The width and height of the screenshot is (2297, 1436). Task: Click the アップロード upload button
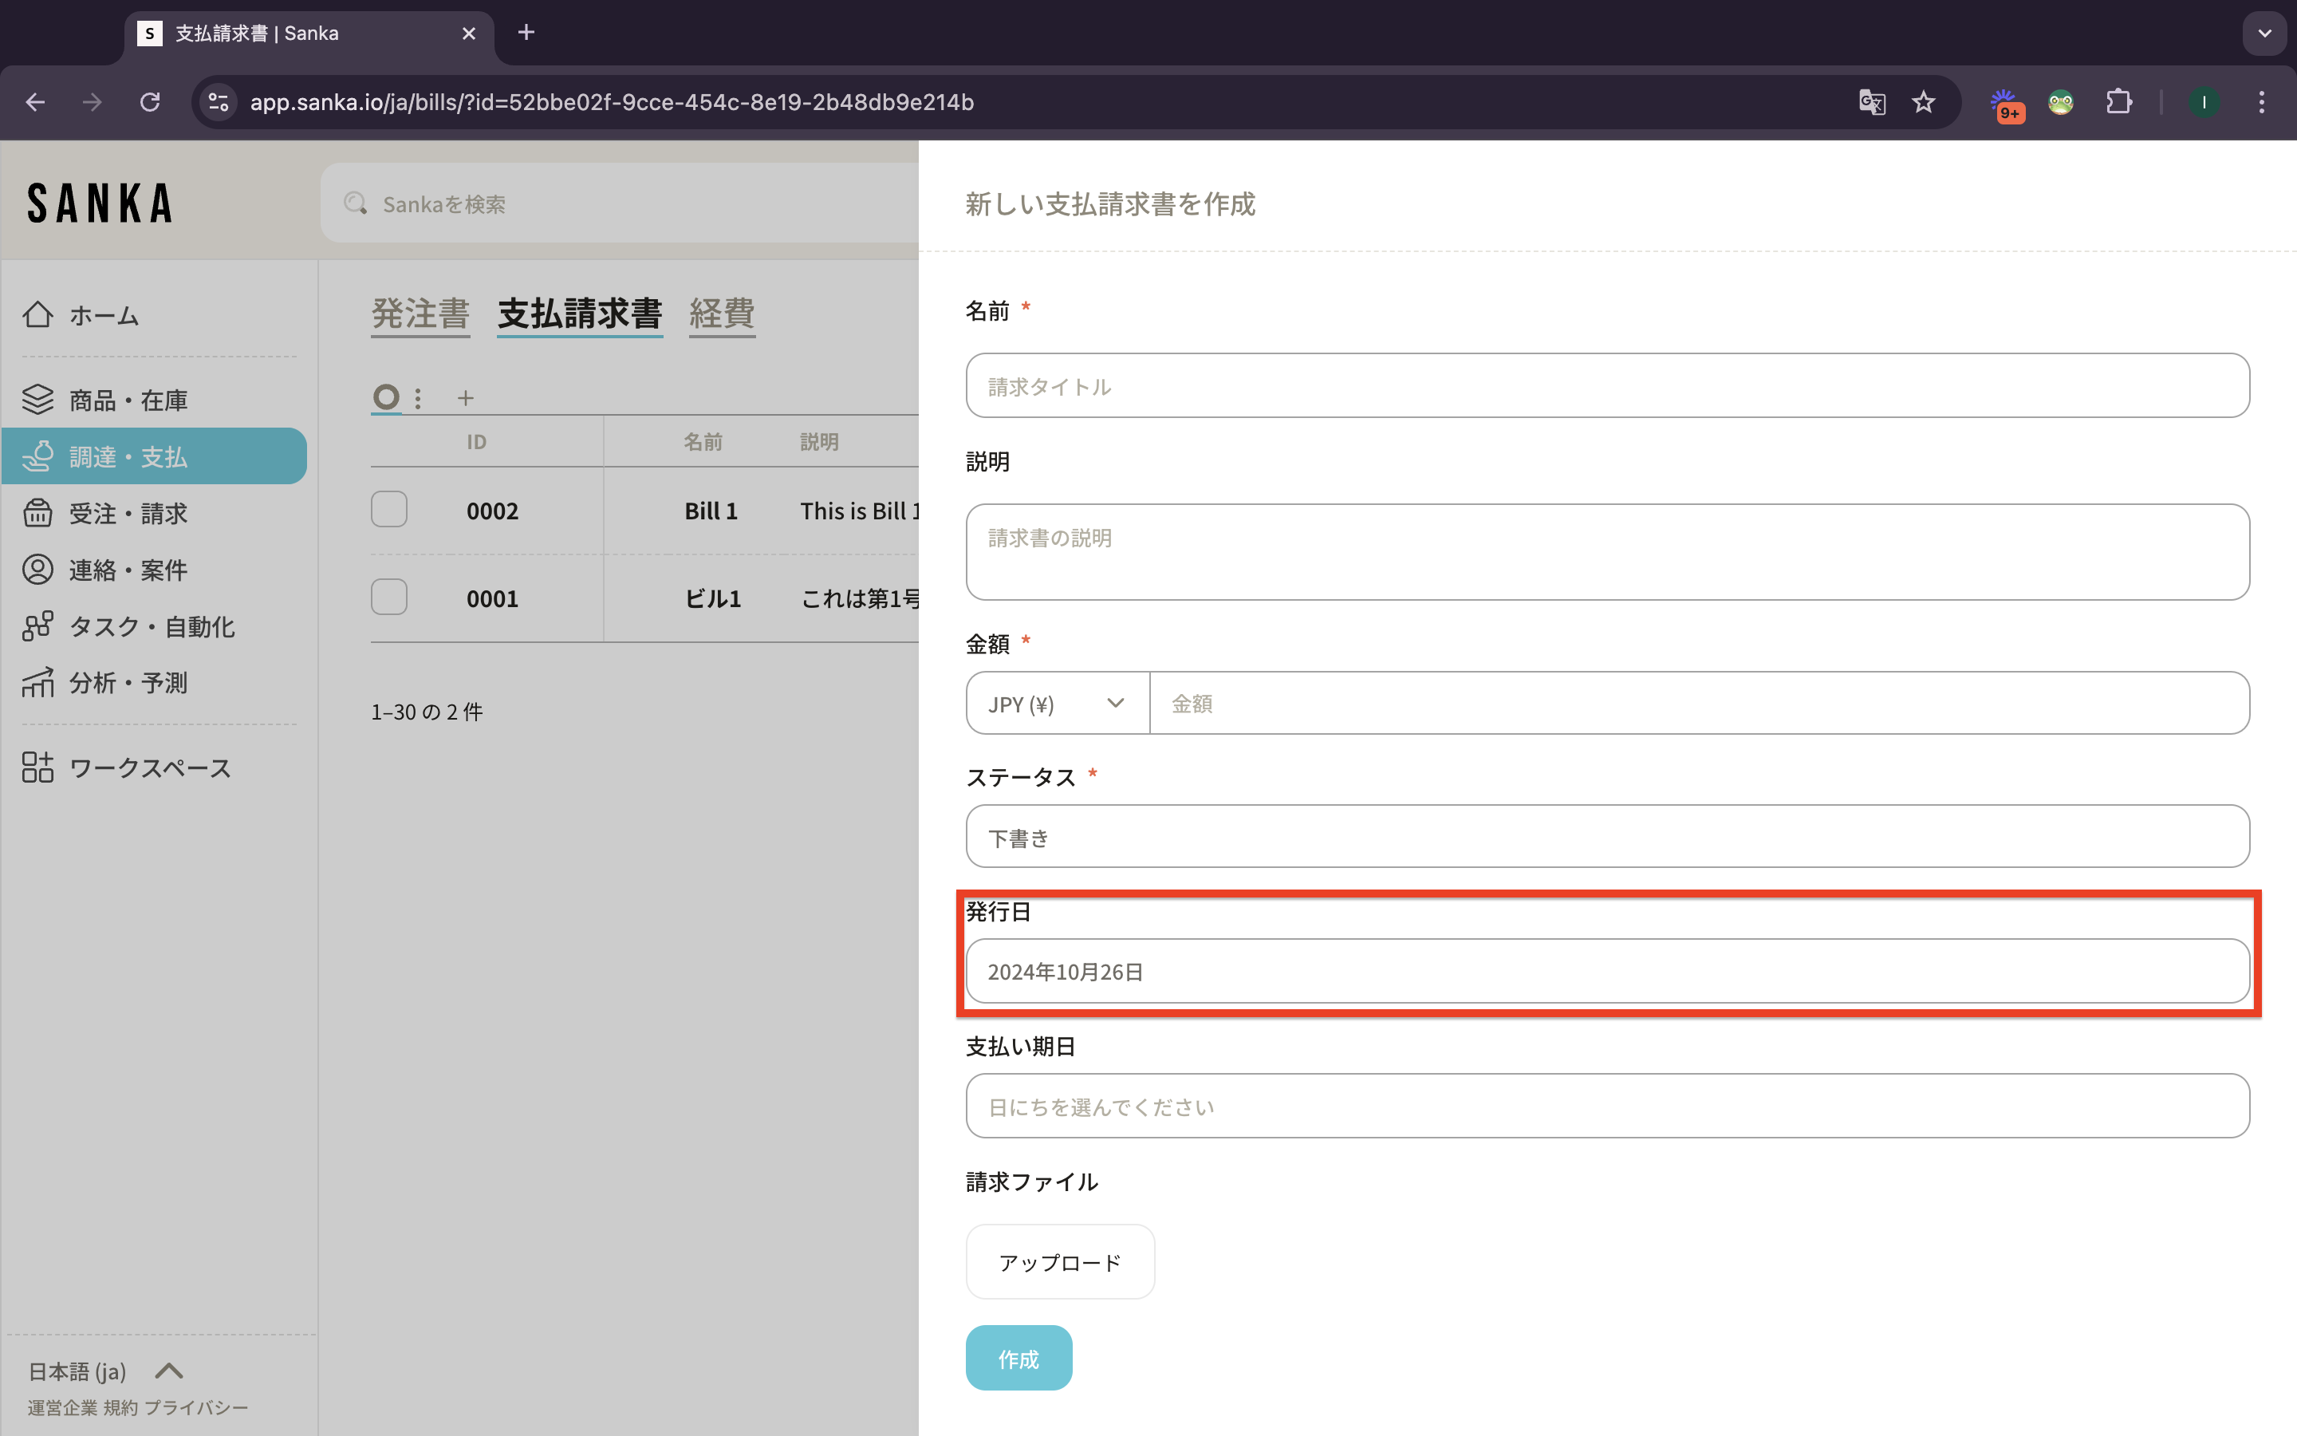pyautogui.click(x=1059, y=1262)
